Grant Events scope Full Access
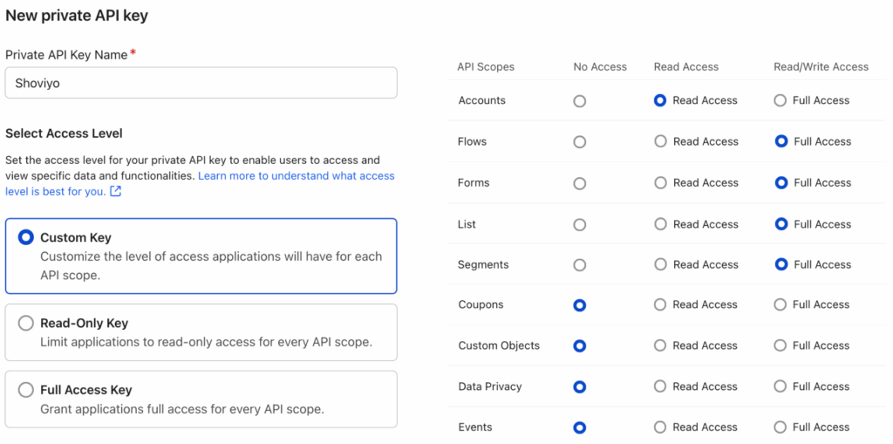The width and height of the screenshot is (893, 444). (x=781, y=427)
